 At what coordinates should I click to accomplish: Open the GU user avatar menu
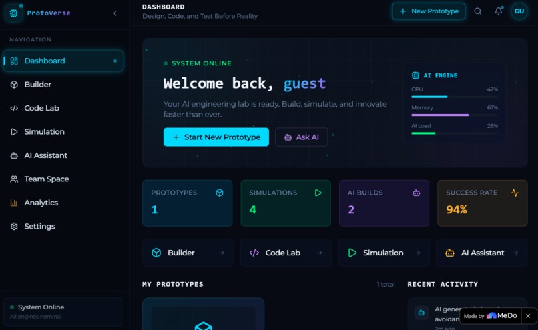pyautogui.click(x=519, y=11)
